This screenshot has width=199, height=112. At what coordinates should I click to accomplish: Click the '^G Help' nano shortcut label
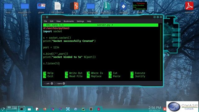pos(48,73)
